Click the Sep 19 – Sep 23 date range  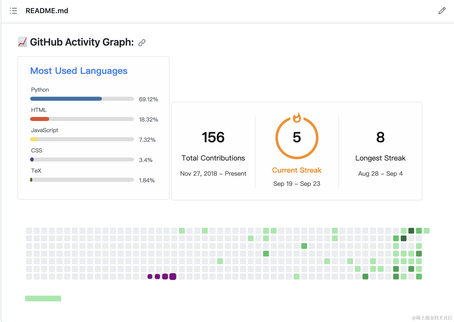(x=297, y=184)
